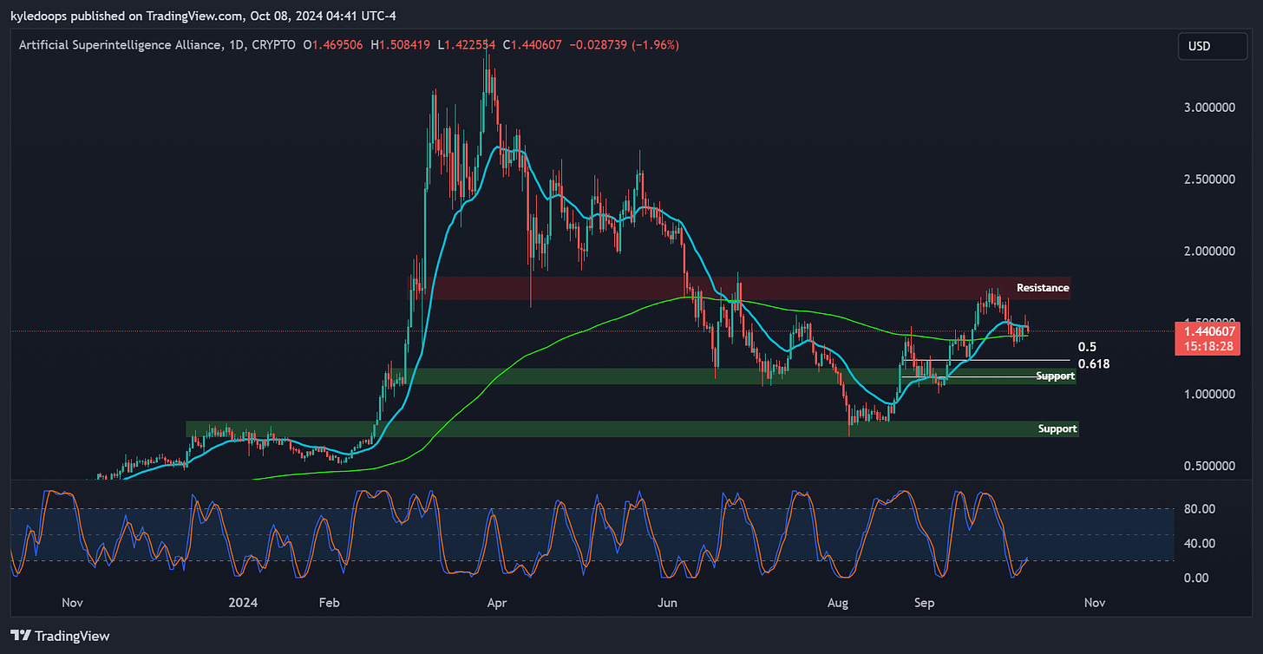Click the Feb date axis label
This screenshot has height=654, width=1263.
pos(330,602)
